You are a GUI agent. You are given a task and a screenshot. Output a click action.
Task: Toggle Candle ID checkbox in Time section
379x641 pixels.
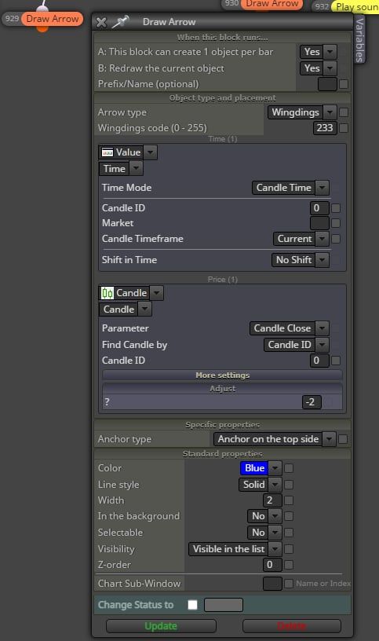pyautogui.click(x=336, y=208)
